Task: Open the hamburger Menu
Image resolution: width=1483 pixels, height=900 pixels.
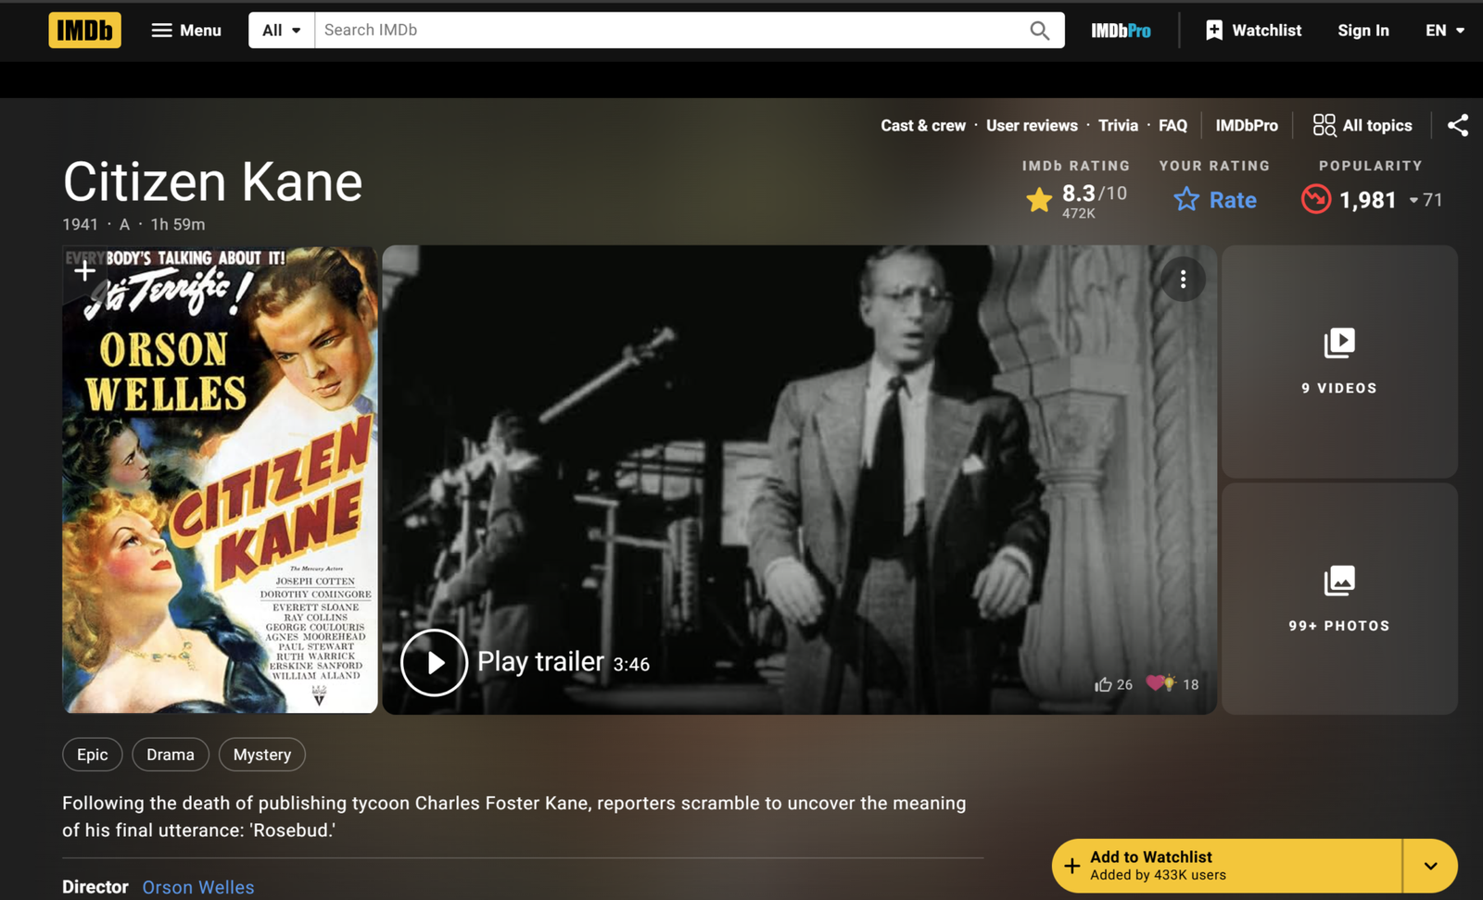Action: [186, 31]
